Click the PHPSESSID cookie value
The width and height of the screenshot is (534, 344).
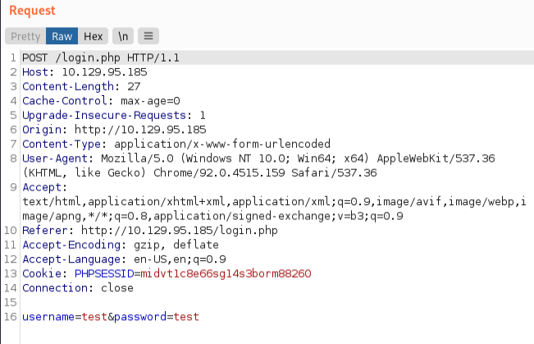coord(224,273)
